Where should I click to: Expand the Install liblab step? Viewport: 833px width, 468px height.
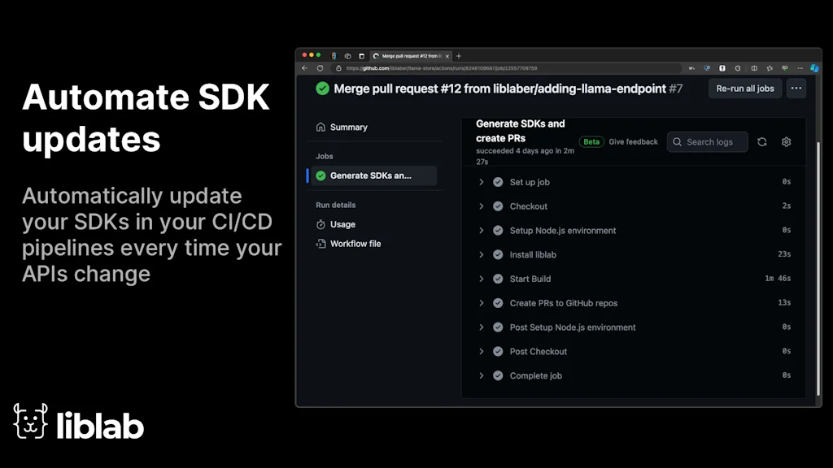coord(482,254)
